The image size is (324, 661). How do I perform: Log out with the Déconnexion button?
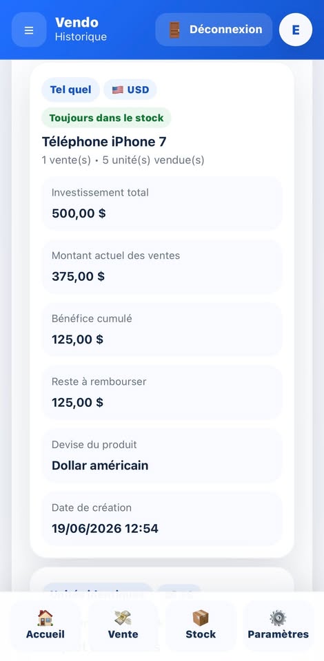click(214, 30)
